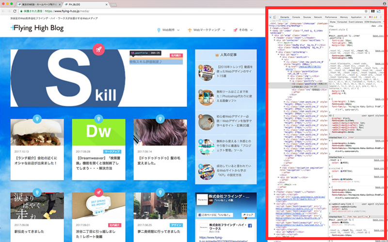
Task: Show more DevTools tabs with the double-chevron
Action: pyautogui.click(x=365, y=17)
